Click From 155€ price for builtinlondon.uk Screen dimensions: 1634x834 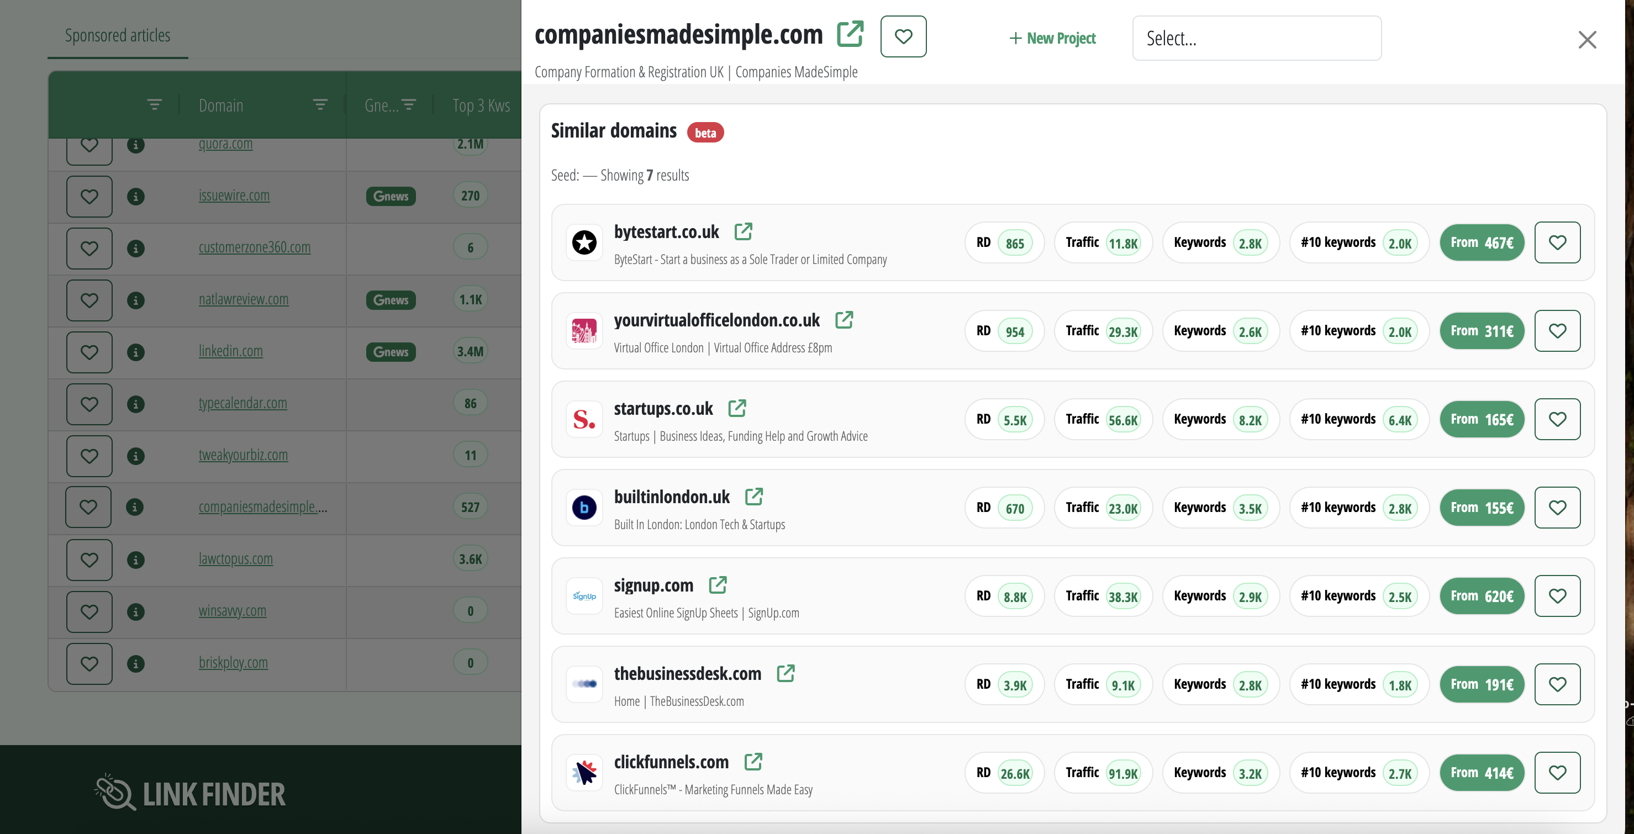tap(1482, 508)
